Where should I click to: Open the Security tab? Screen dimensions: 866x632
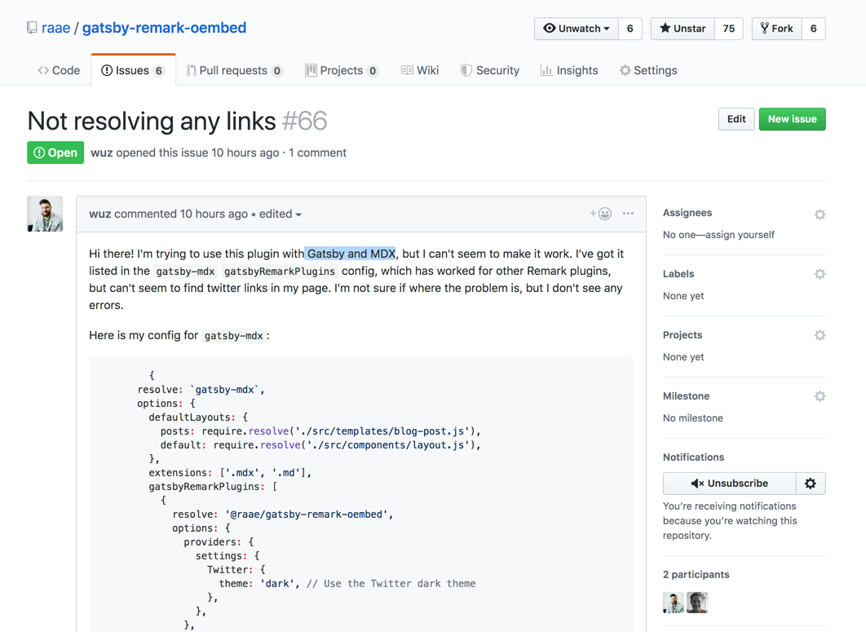point(490,70)
